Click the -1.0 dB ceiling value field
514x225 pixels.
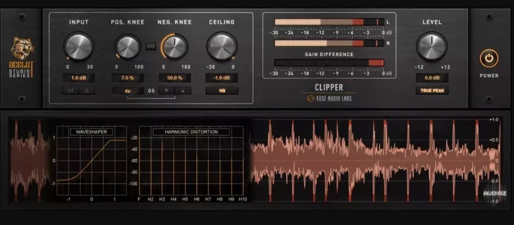222,78
